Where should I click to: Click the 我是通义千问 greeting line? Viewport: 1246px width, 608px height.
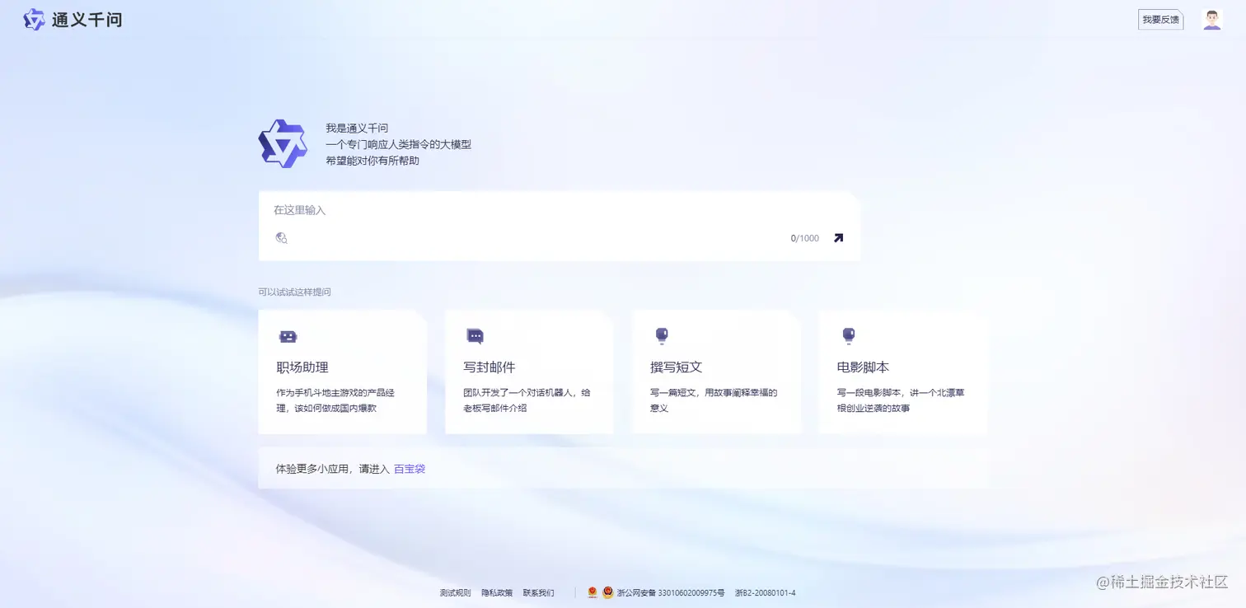point(357,128)
